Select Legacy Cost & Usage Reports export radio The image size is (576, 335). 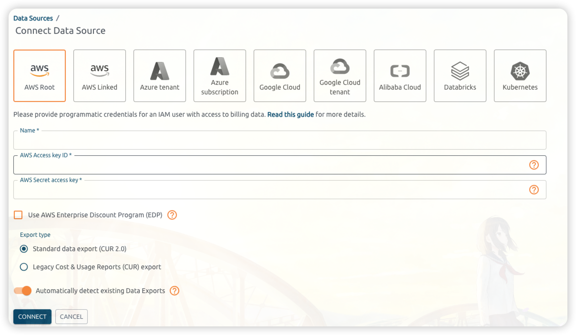[24, 267]
